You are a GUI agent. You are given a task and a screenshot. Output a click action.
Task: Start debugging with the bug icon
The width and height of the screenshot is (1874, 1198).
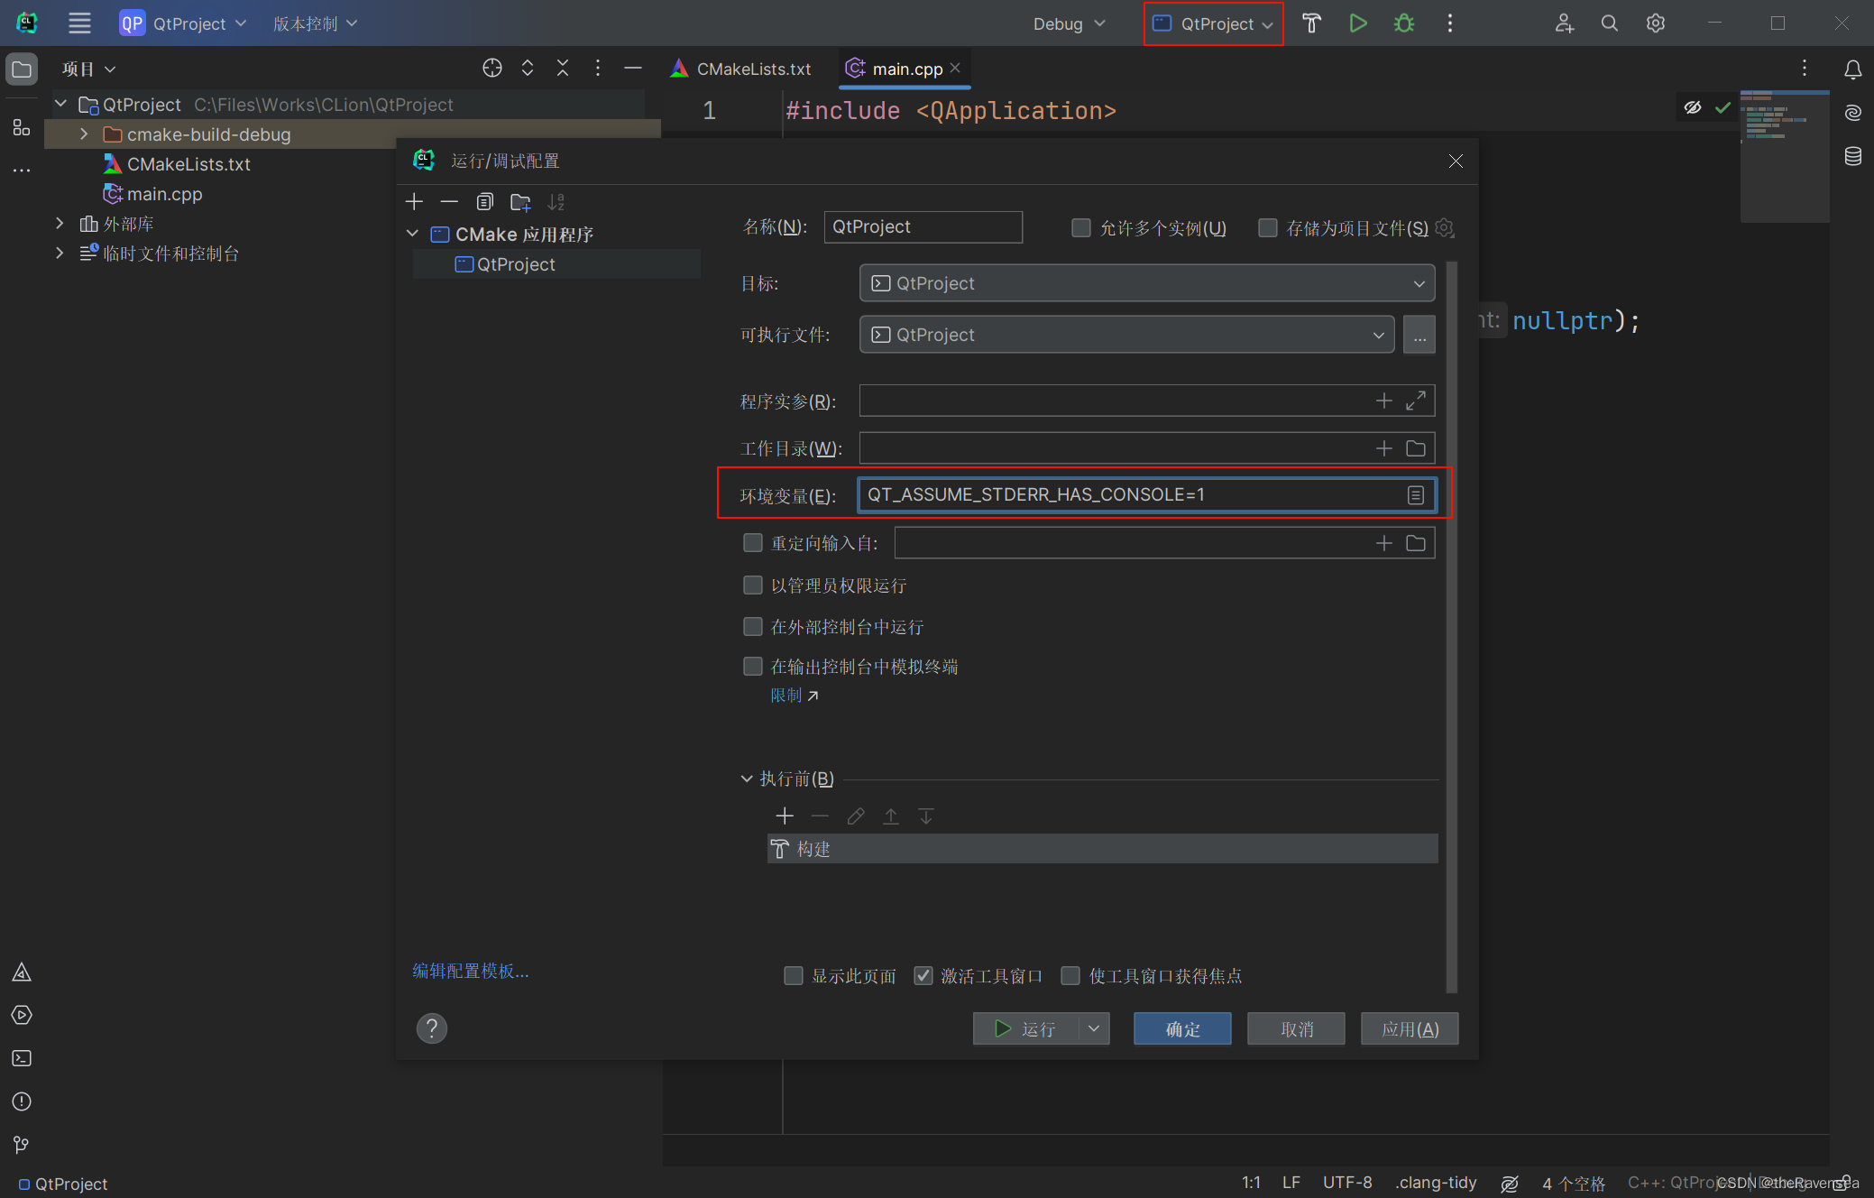[x=1404, y=23]
